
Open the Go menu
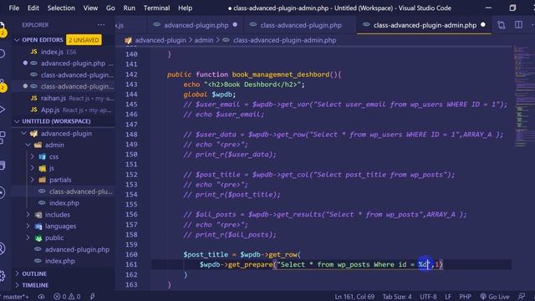tap(110, 8)
